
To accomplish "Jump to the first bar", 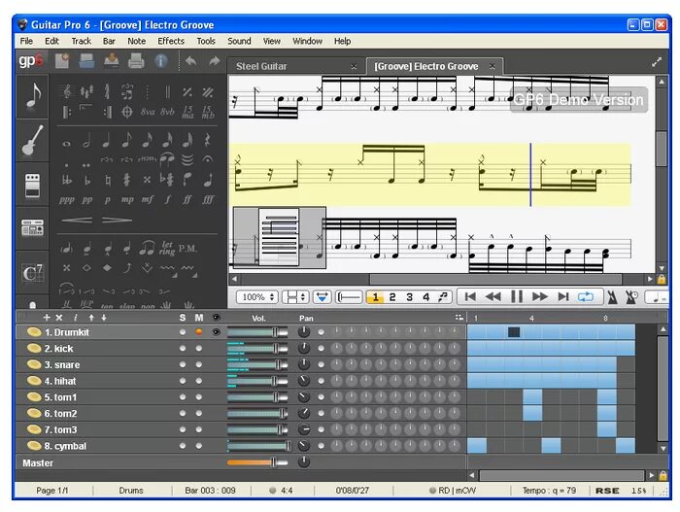I will click(469, 297).
